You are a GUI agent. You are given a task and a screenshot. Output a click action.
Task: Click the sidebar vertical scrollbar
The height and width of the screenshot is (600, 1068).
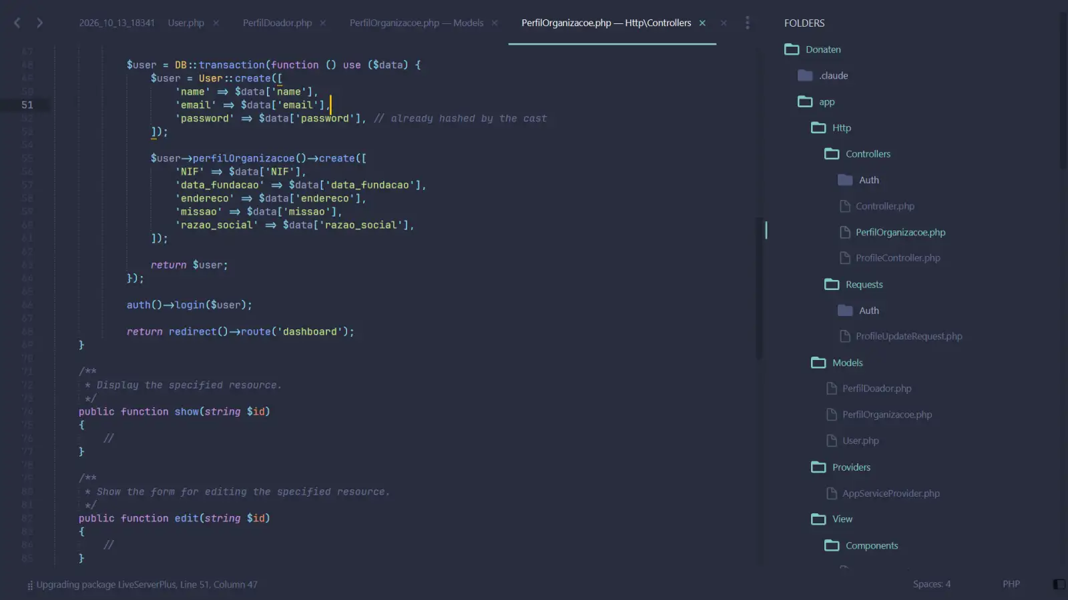coord(1063,90)
